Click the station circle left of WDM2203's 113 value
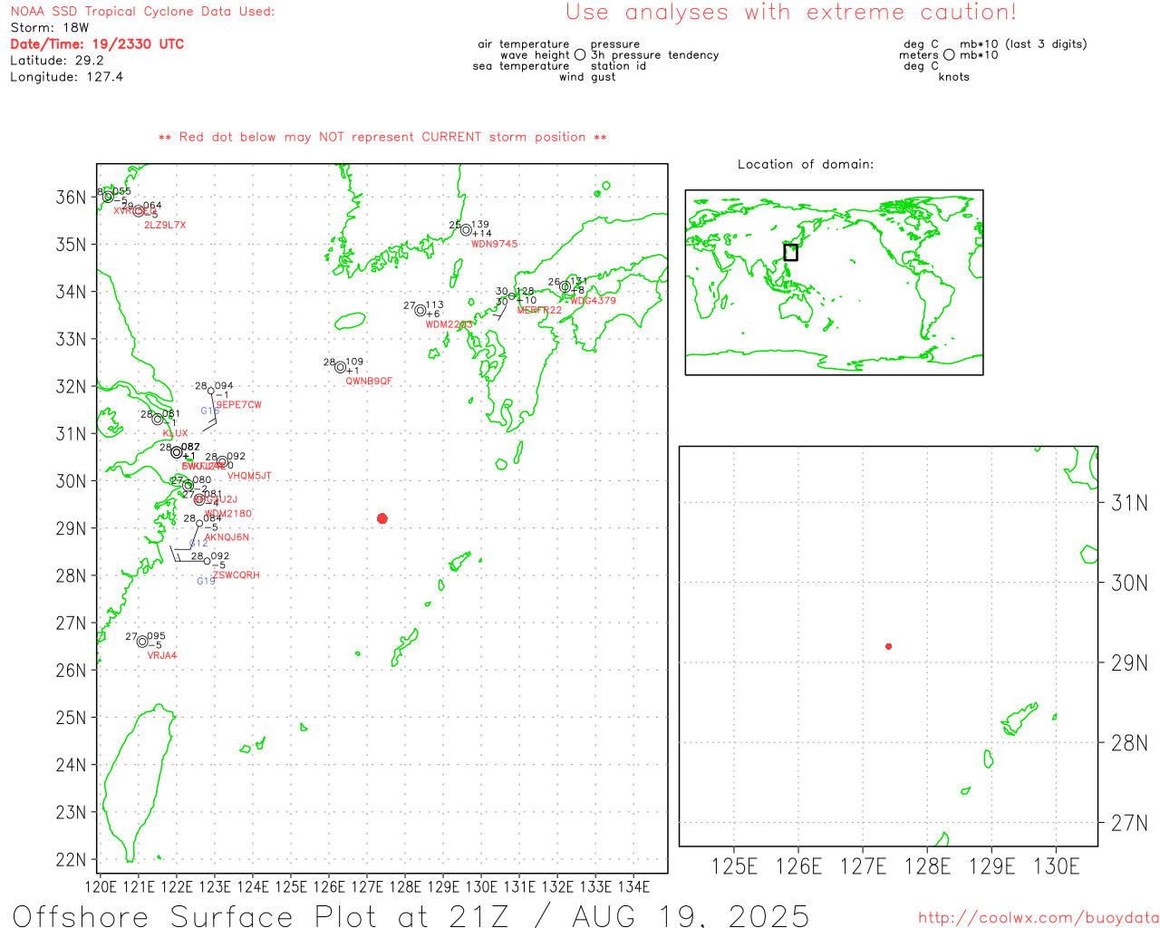 [x=420, y=311]
